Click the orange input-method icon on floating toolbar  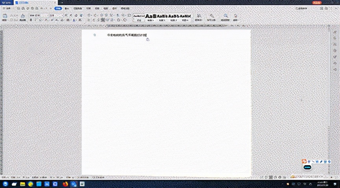tap(304, 161)
